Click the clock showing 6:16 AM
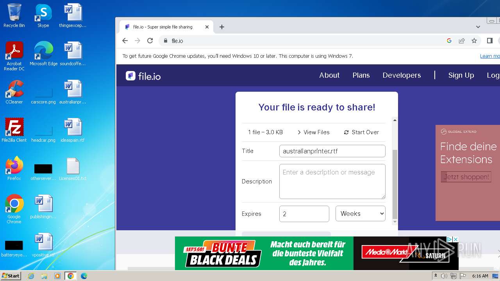The width and height of the screenshot is (500, 281). (x=480, y=276)
